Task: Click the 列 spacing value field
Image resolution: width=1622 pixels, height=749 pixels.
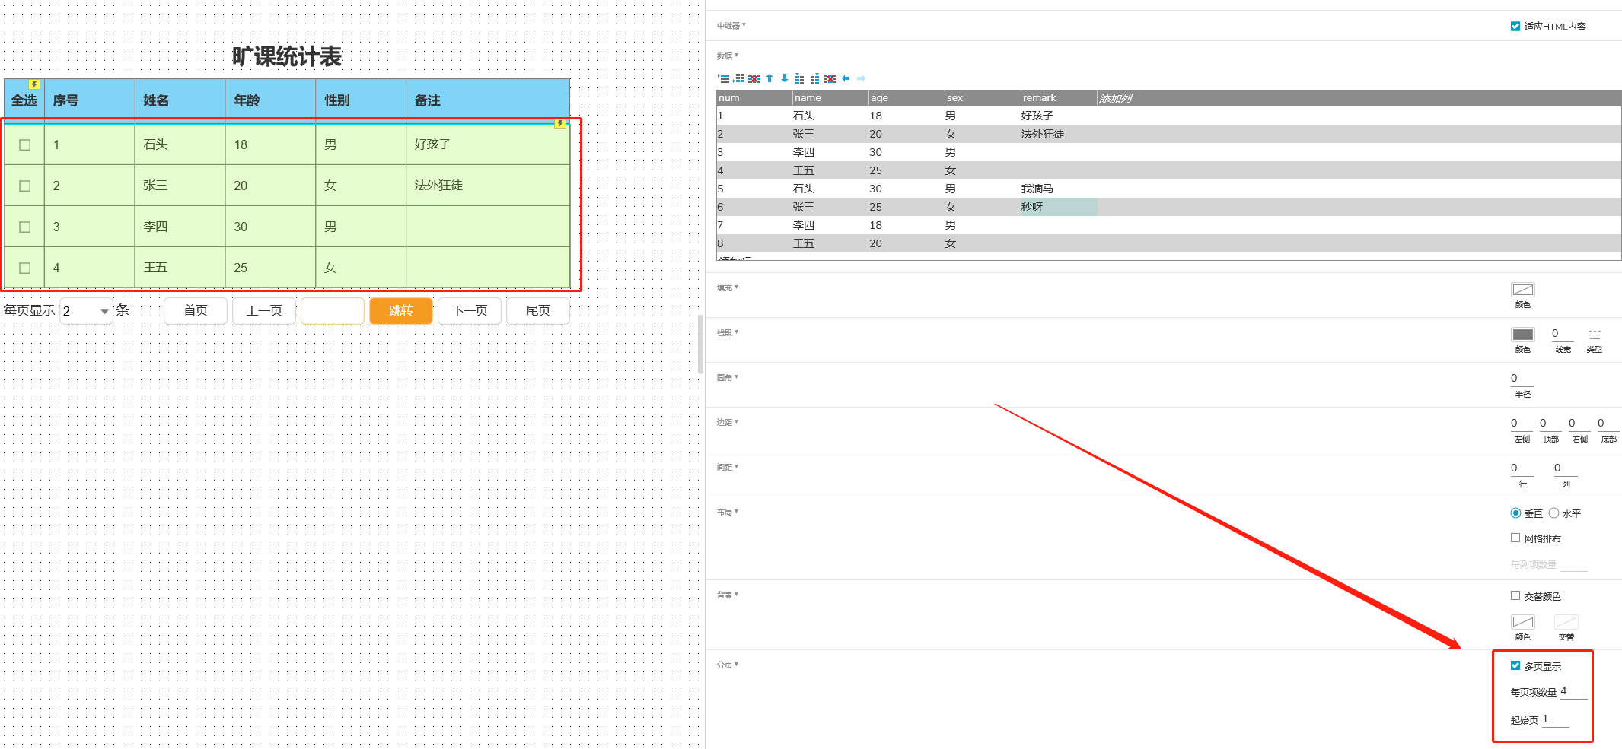Action: 1566,468
